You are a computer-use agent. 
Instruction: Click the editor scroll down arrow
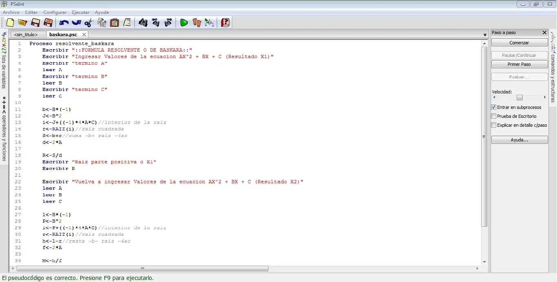(x=484, y=262)
